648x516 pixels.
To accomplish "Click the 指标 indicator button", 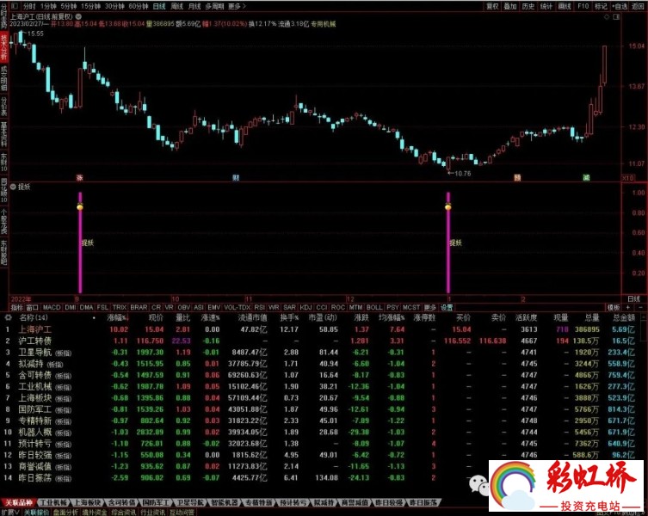I will tap(17, 307).
